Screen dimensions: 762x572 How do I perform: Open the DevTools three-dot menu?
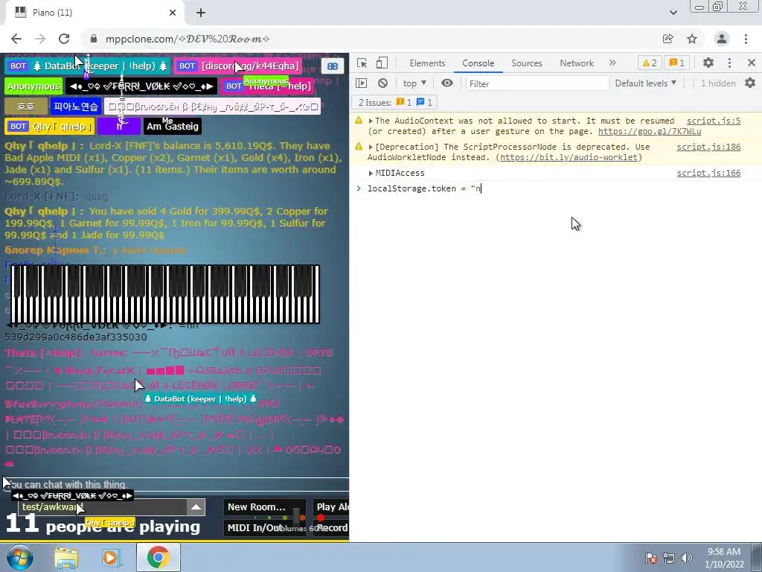[x=729, y=63]
